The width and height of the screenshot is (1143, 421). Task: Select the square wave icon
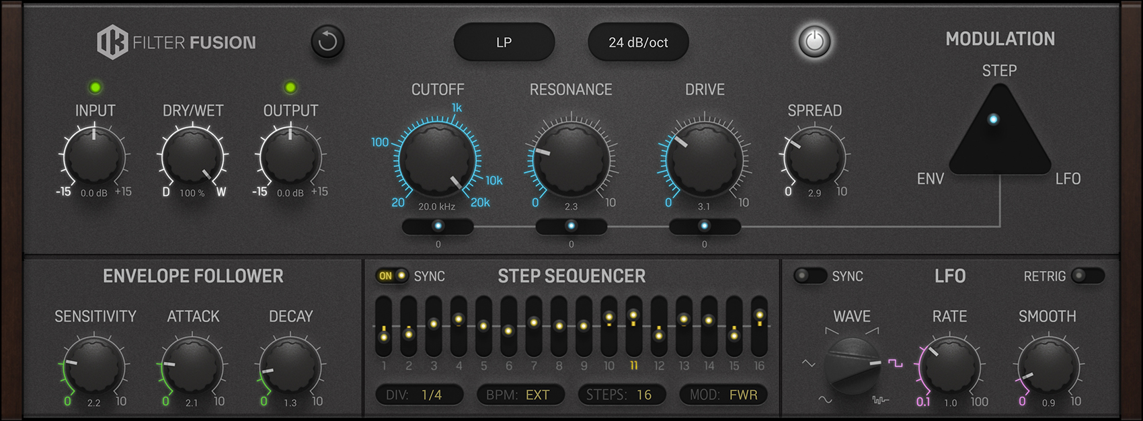coord(895,363)
